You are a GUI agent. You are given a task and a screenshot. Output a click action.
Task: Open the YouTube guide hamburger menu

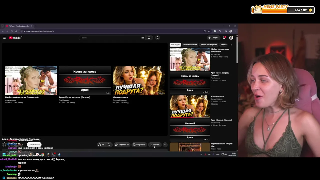4,38
